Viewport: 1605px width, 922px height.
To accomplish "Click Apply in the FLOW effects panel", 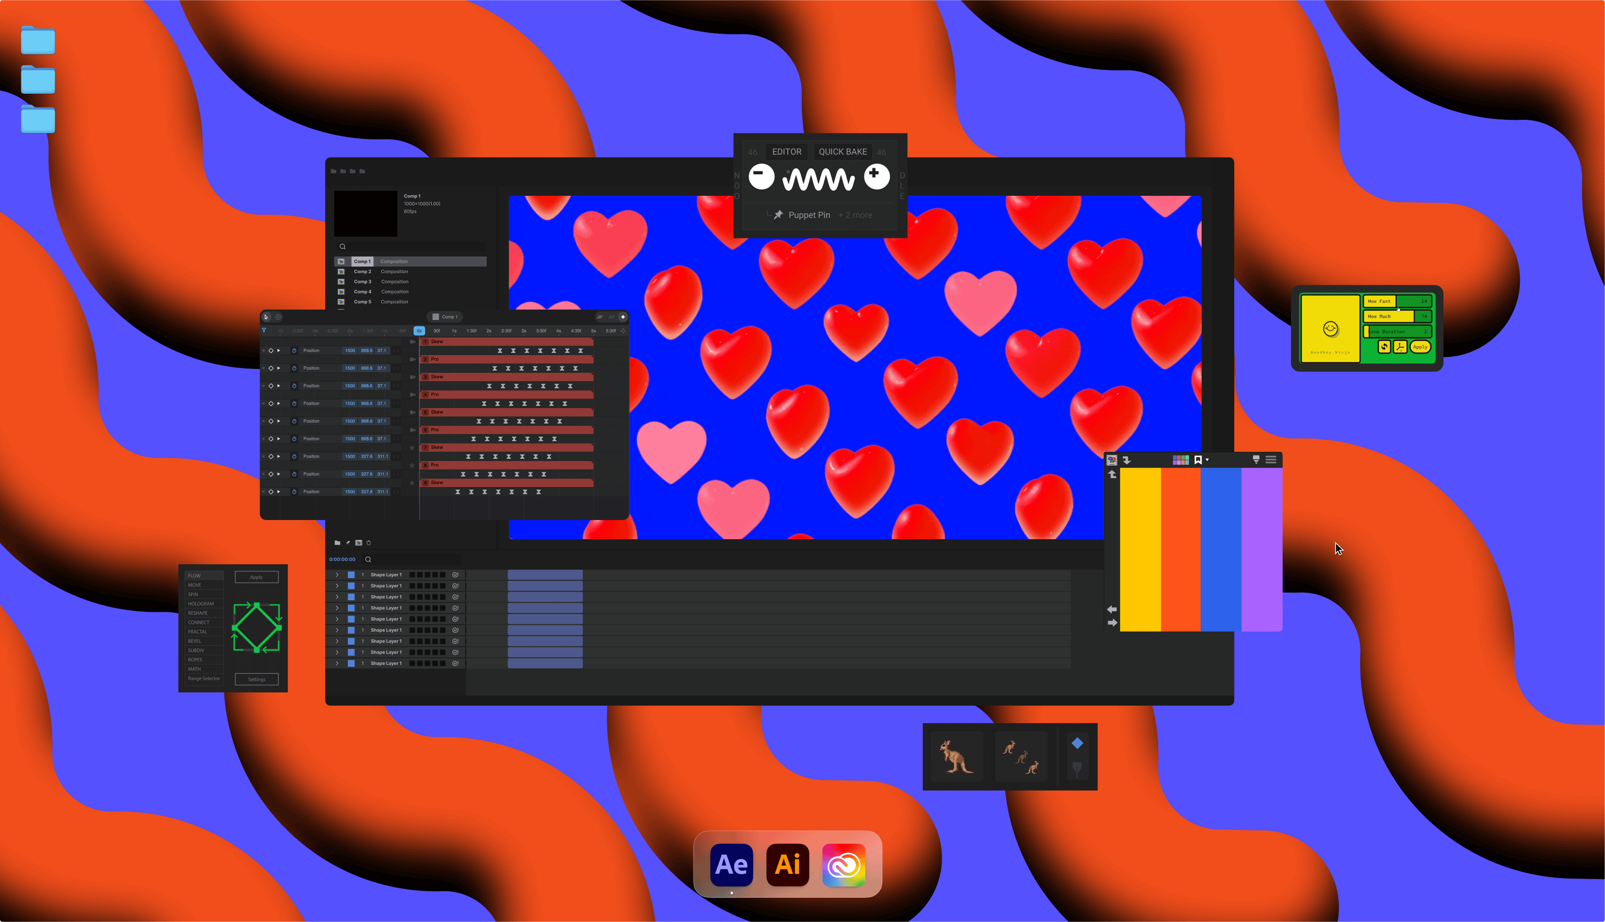I will 256,577.
